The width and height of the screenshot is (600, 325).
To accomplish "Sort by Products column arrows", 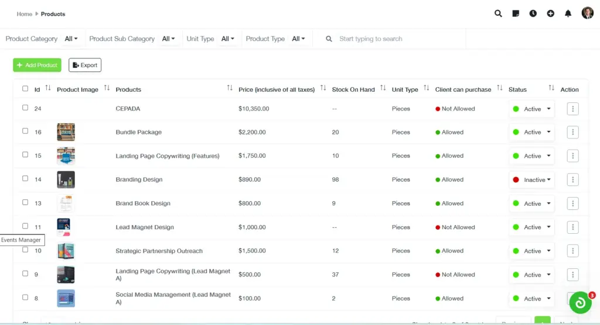I will pyautogui.click(x=230, y=88).
